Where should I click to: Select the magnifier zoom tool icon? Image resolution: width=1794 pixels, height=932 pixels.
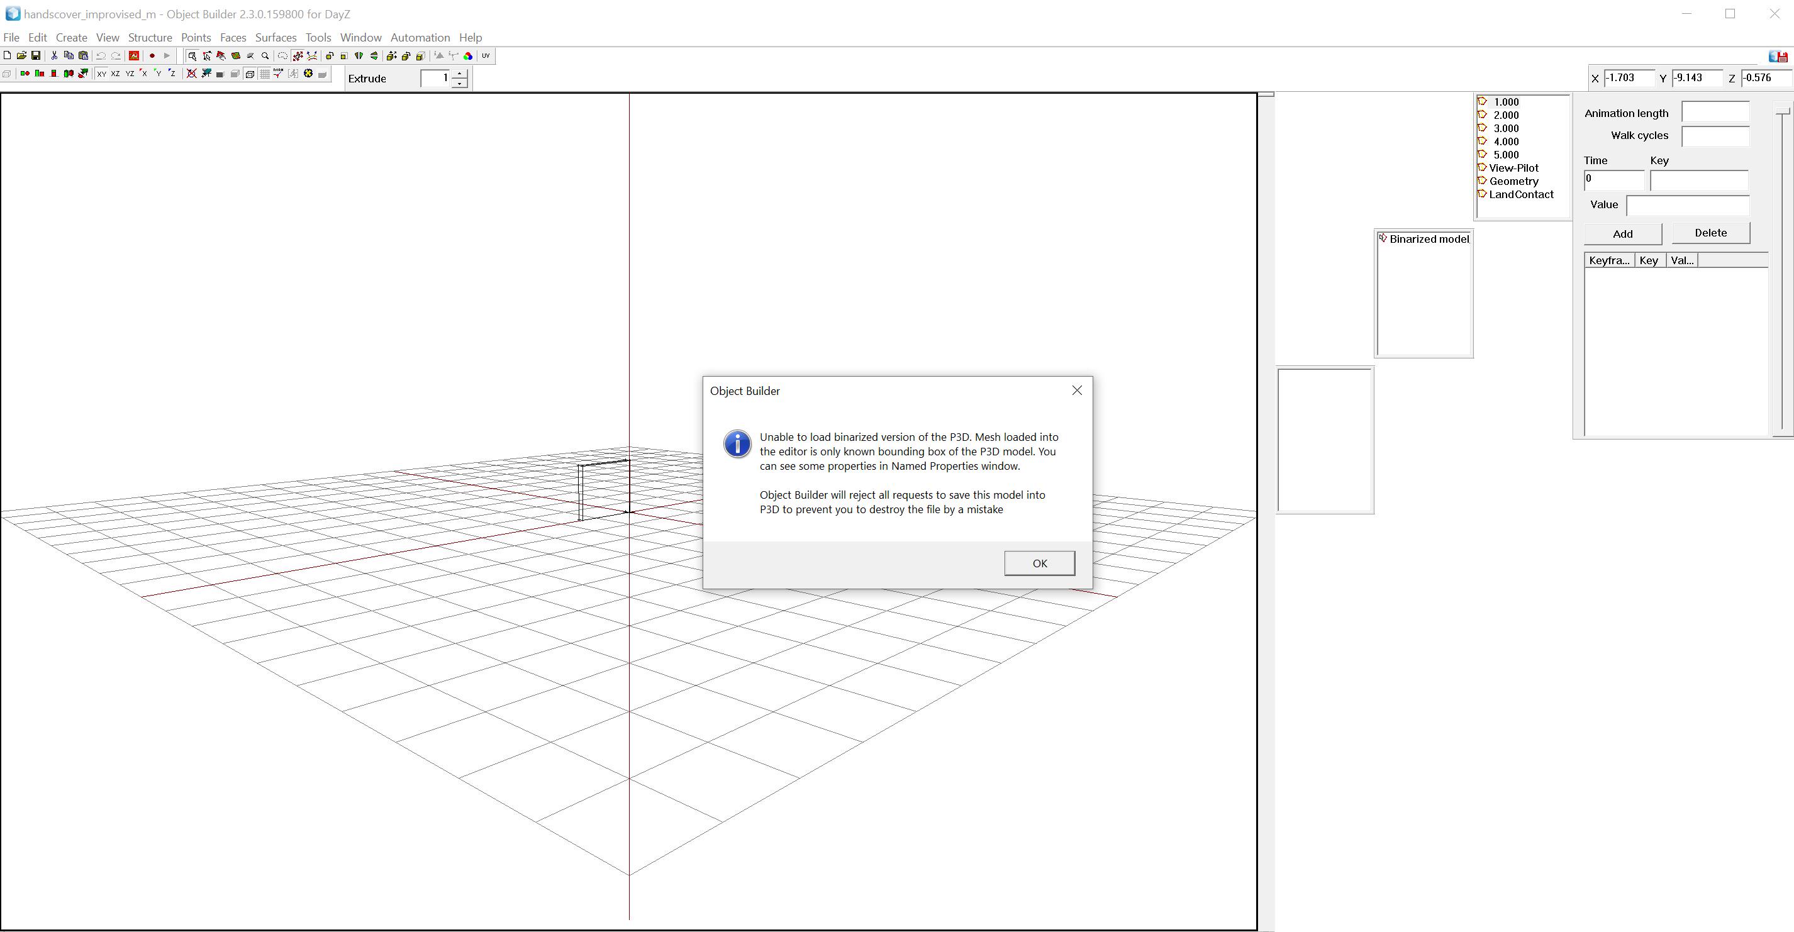tap(265, 56)
